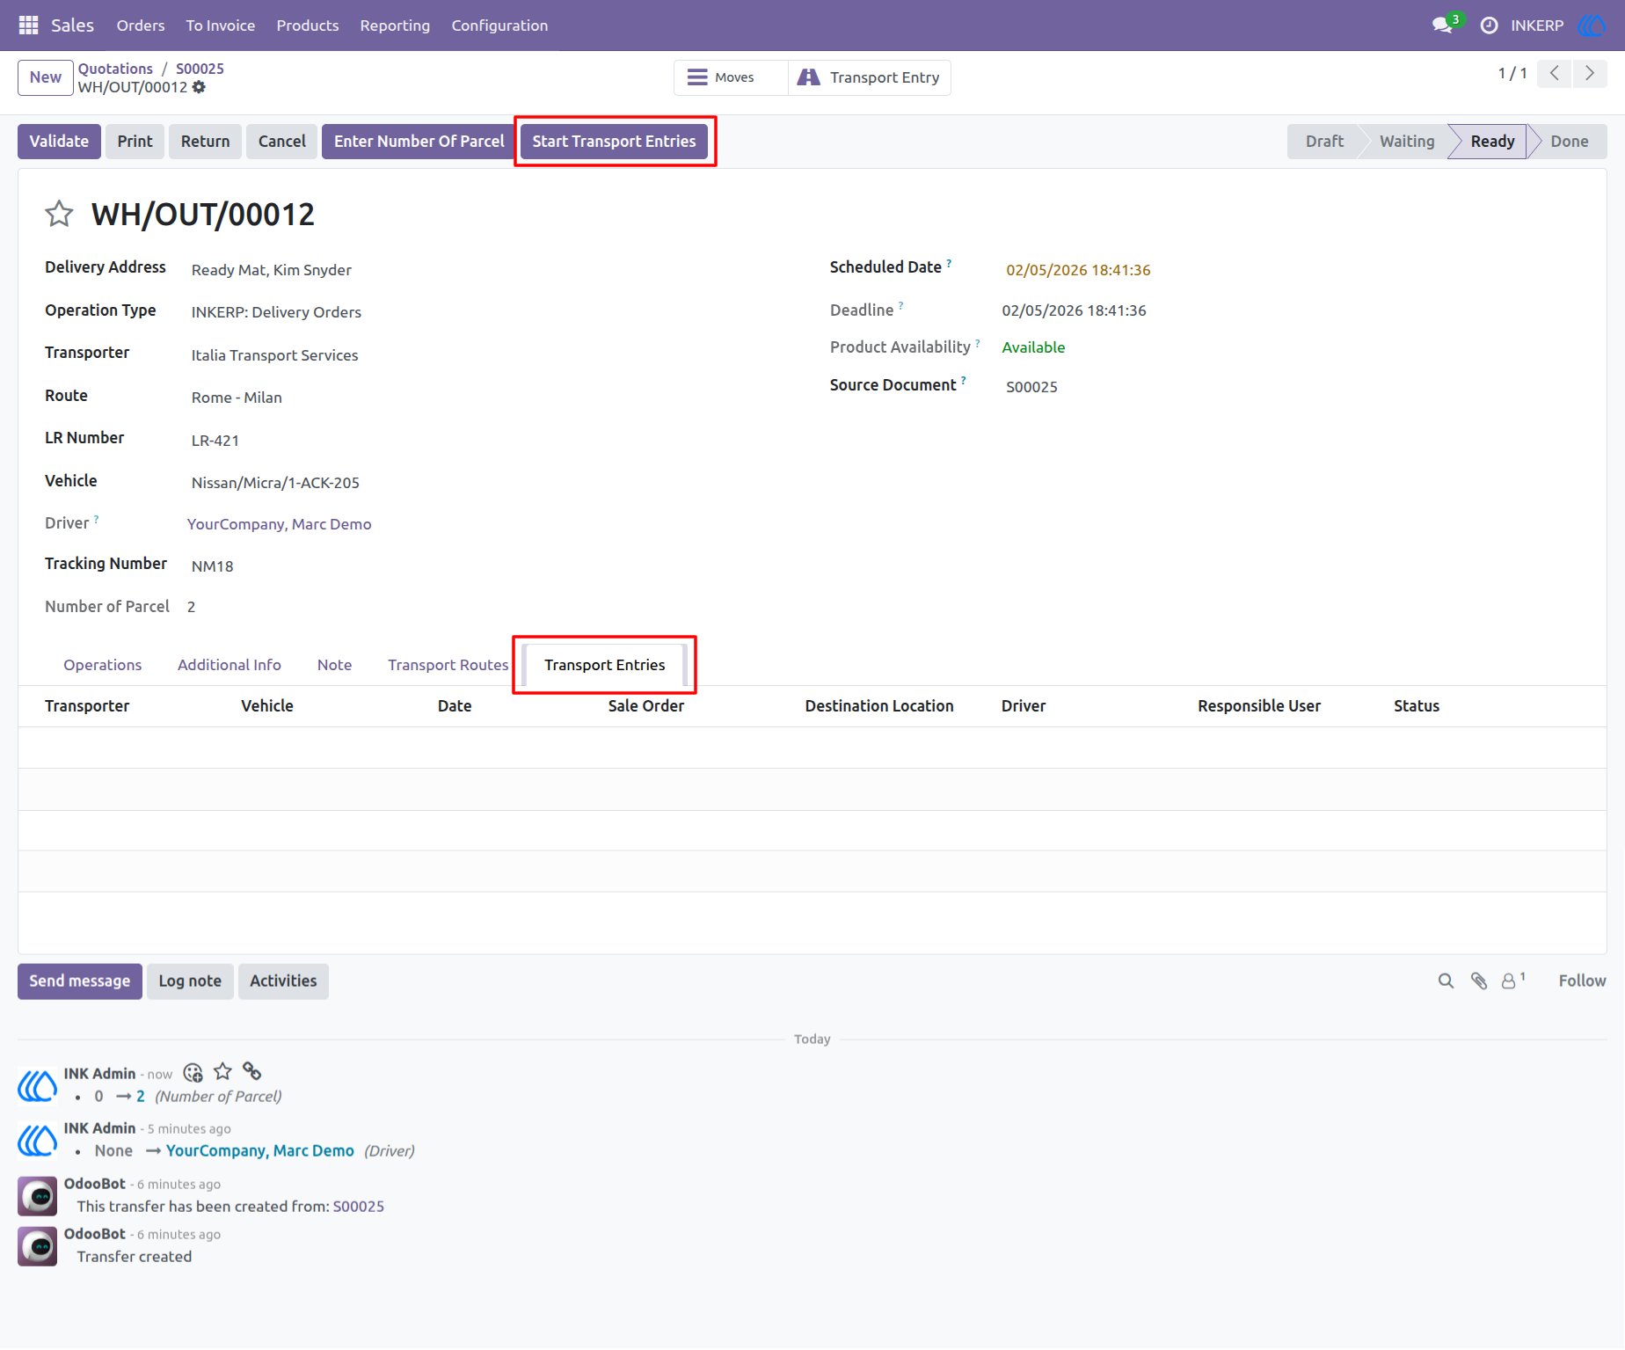Viewport: 1625px width, 1350px height.
Task: Create a New record
Action: 45,77
